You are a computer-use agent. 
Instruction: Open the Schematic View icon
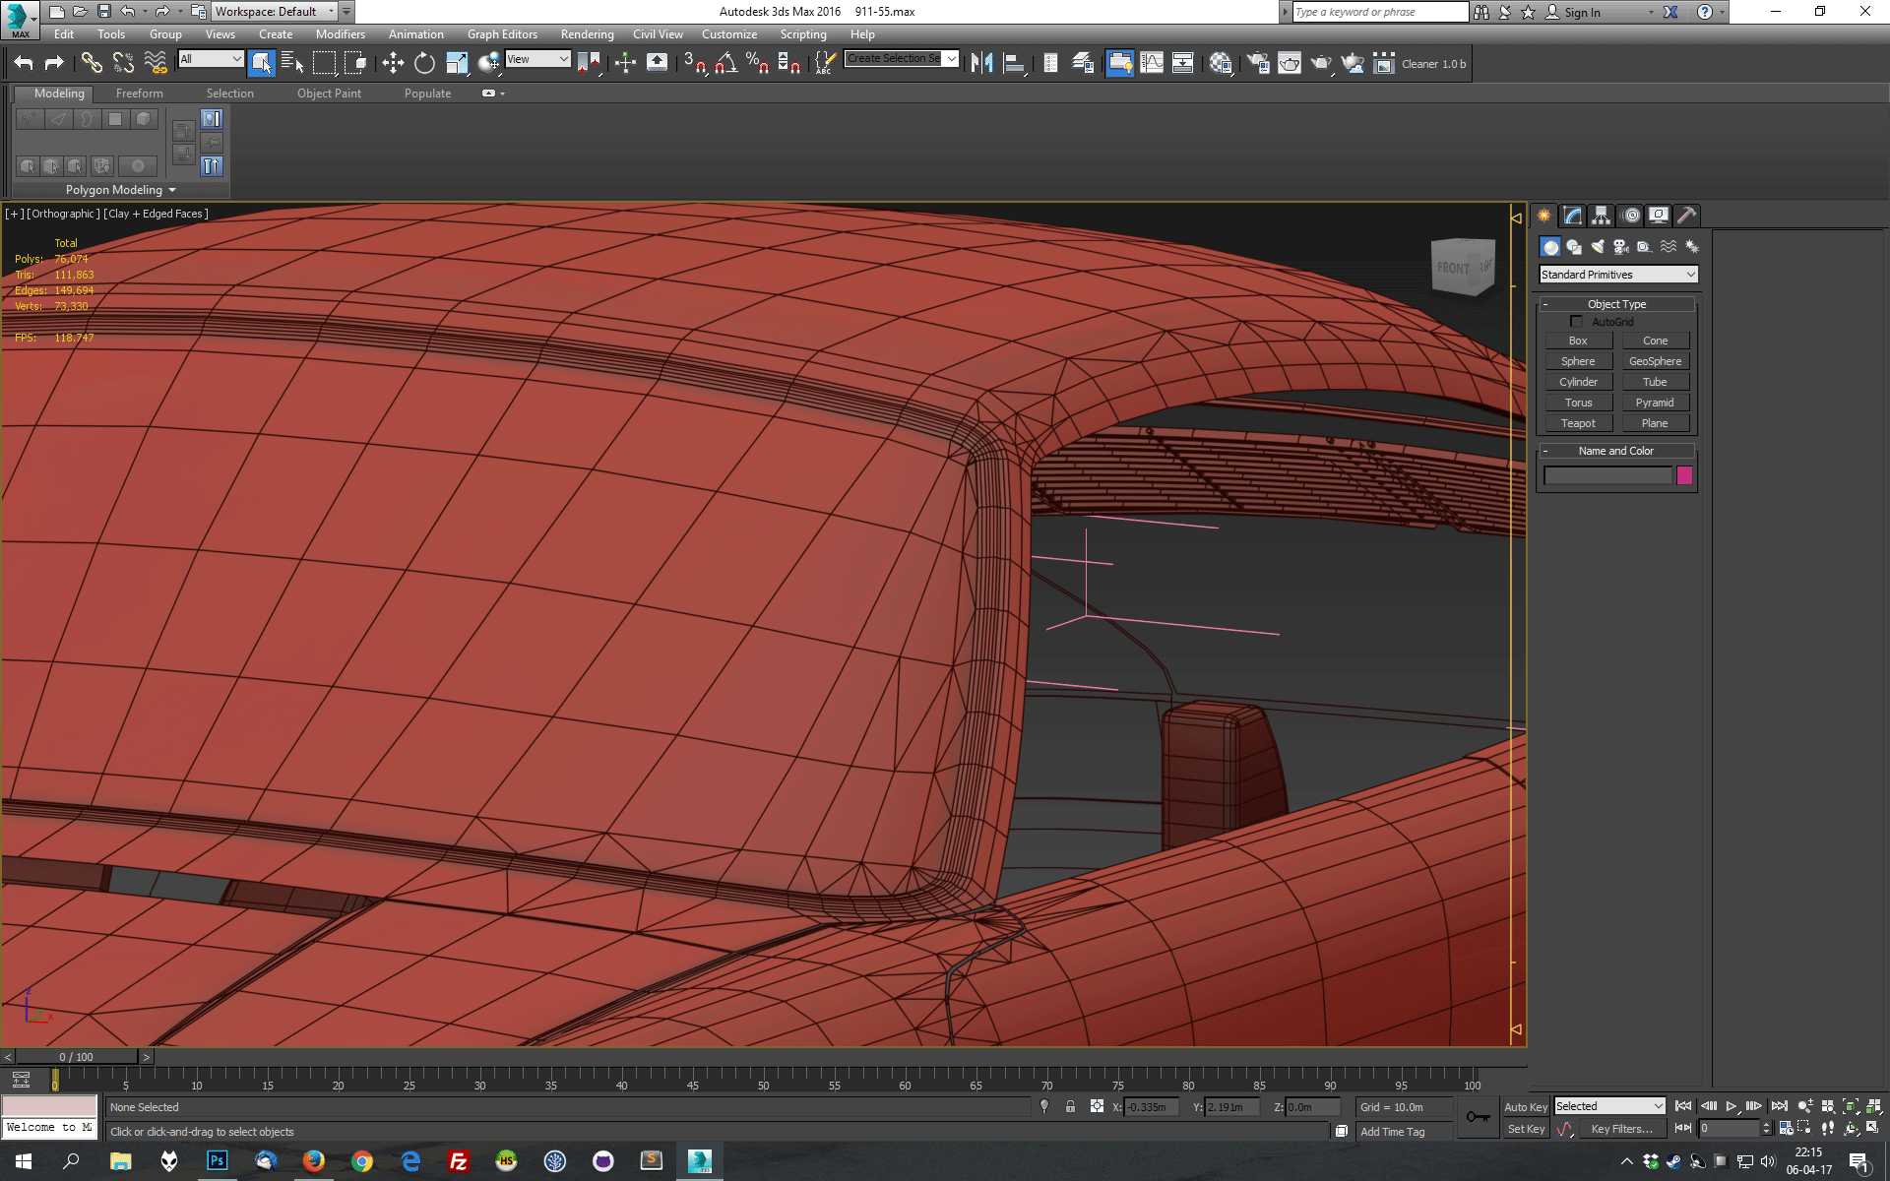1183,64
